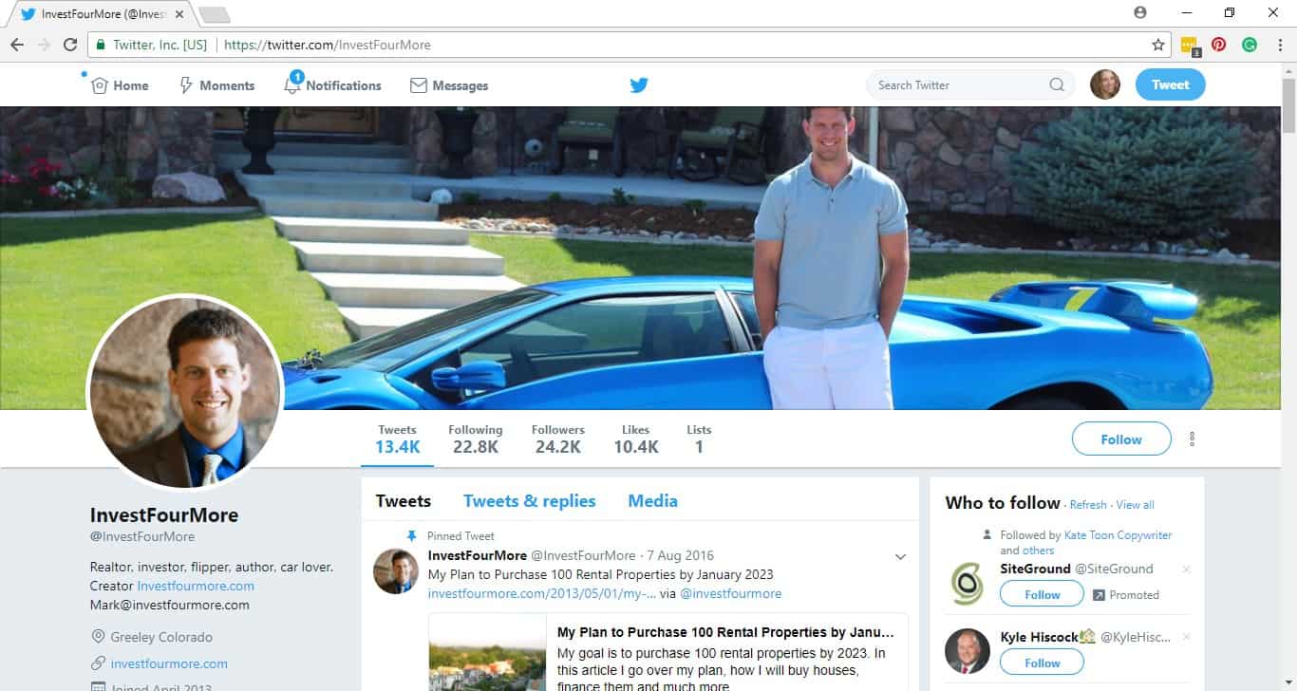Switch to Tweets & replies tab
Viewport: 1297px width, 691px height.
point(529,501)
